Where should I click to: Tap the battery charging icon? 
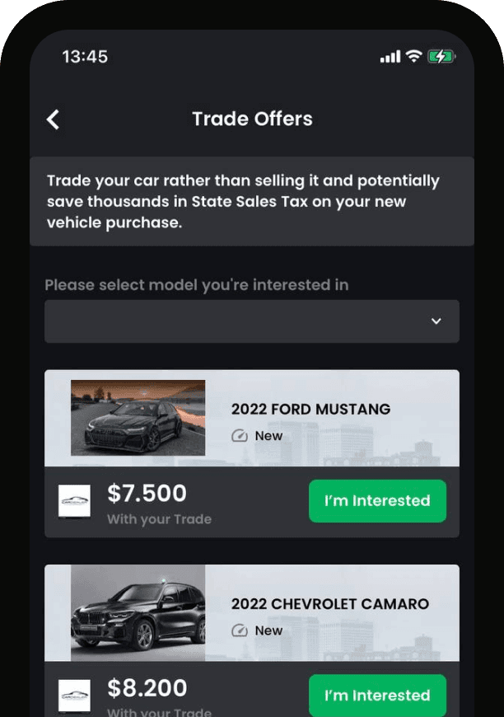coord(441,56)
